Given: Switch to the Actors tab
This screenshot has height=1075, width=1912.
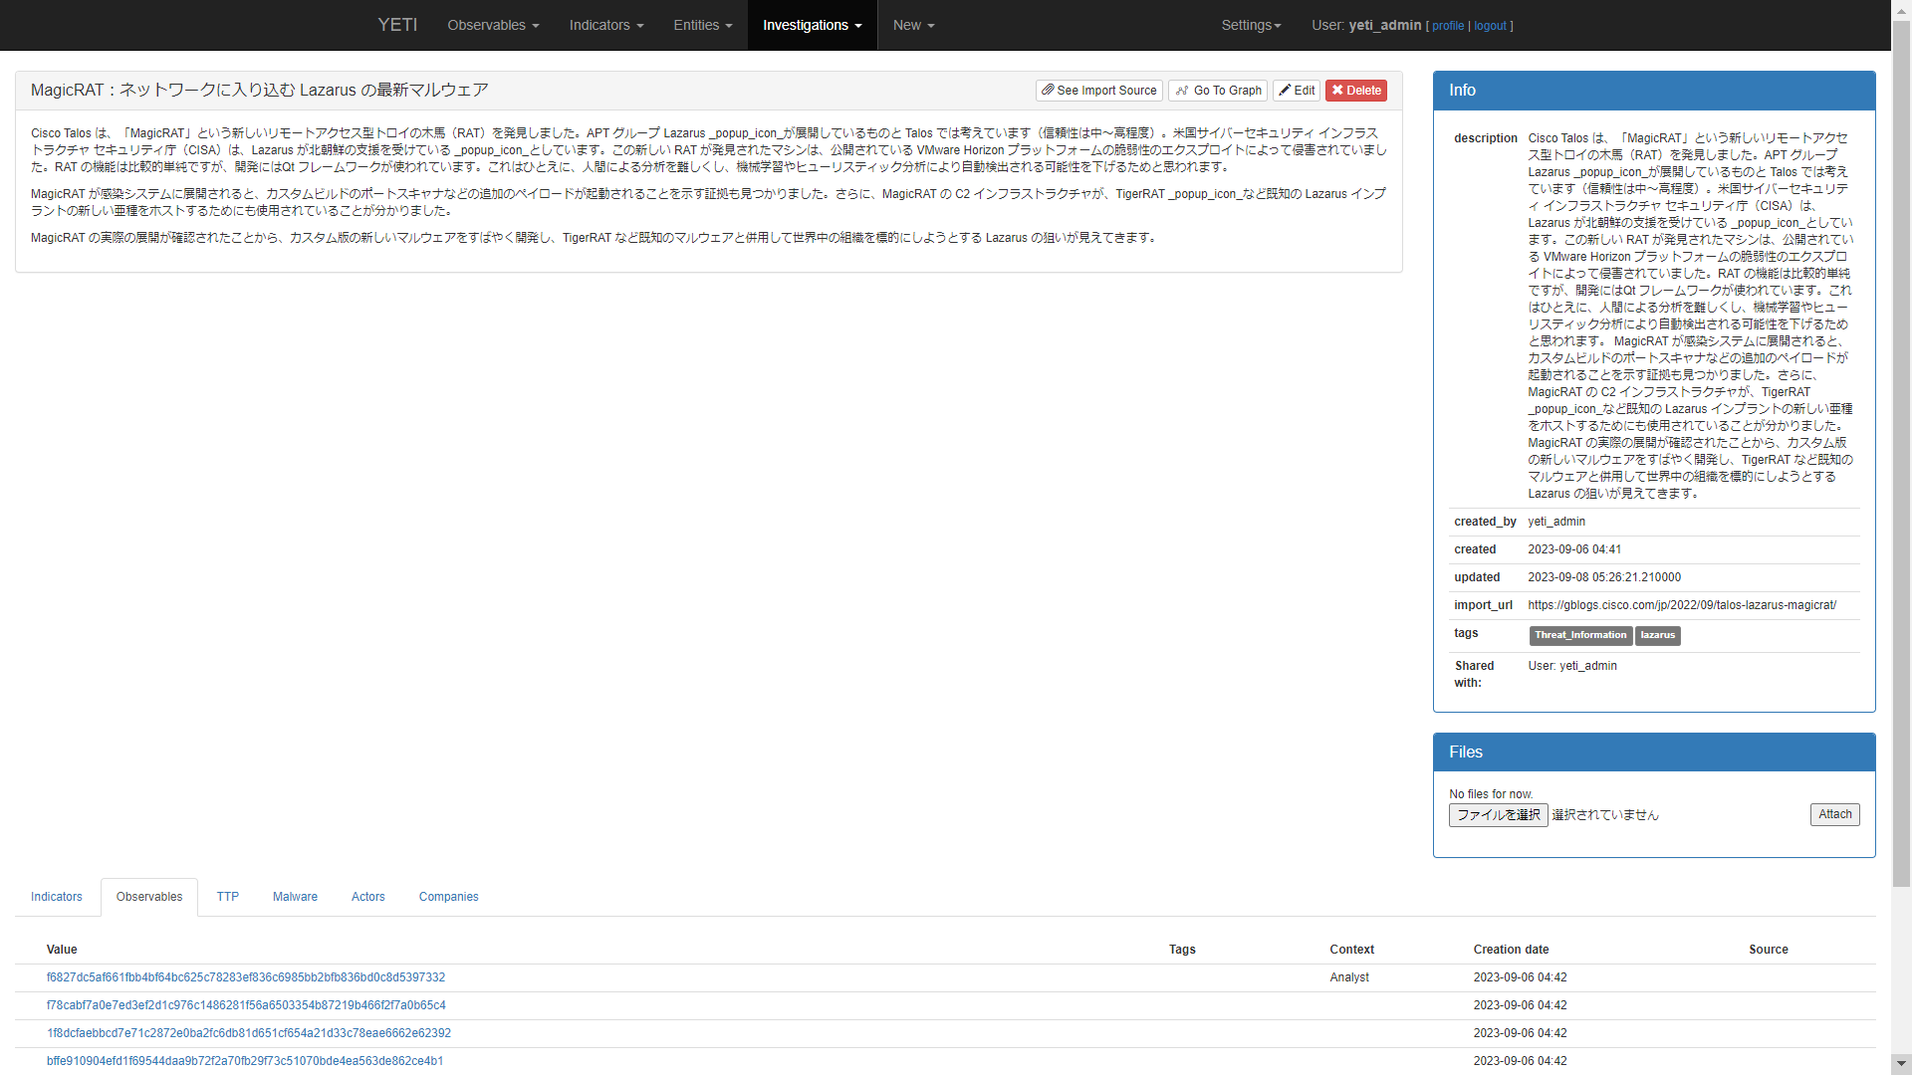Looking at the screenshot, I should point(368,897).
